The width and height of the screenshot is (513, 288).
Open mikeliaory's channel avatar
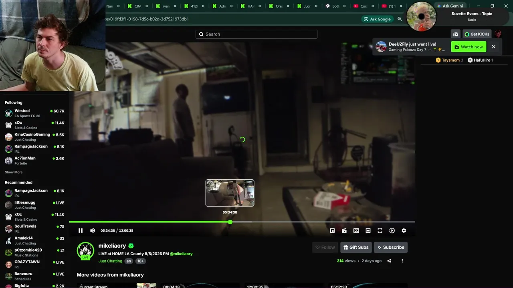[x=85, y=251]
